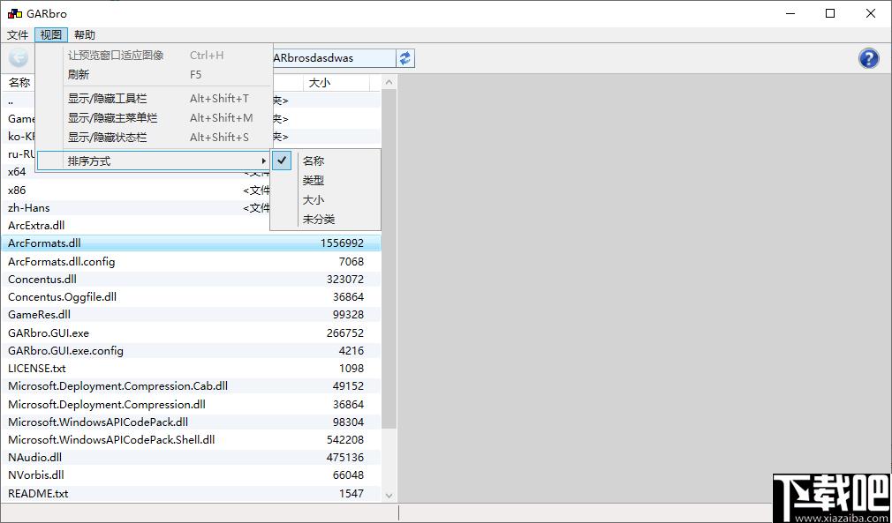Select Microsoft.Deployment.Compression.Cab.dll file
This screenshot has height=523, width=892.
(x=191, y=385)
